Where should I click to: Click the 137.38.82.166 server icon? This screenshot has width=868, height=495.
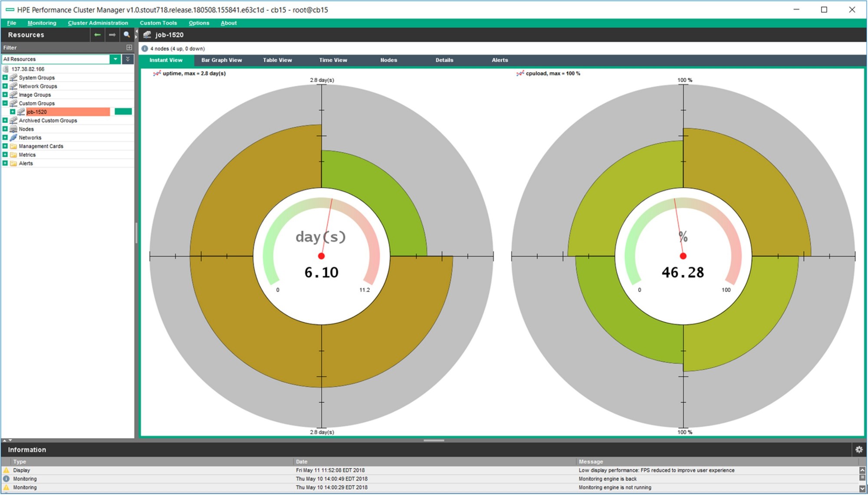pos(6,69)
